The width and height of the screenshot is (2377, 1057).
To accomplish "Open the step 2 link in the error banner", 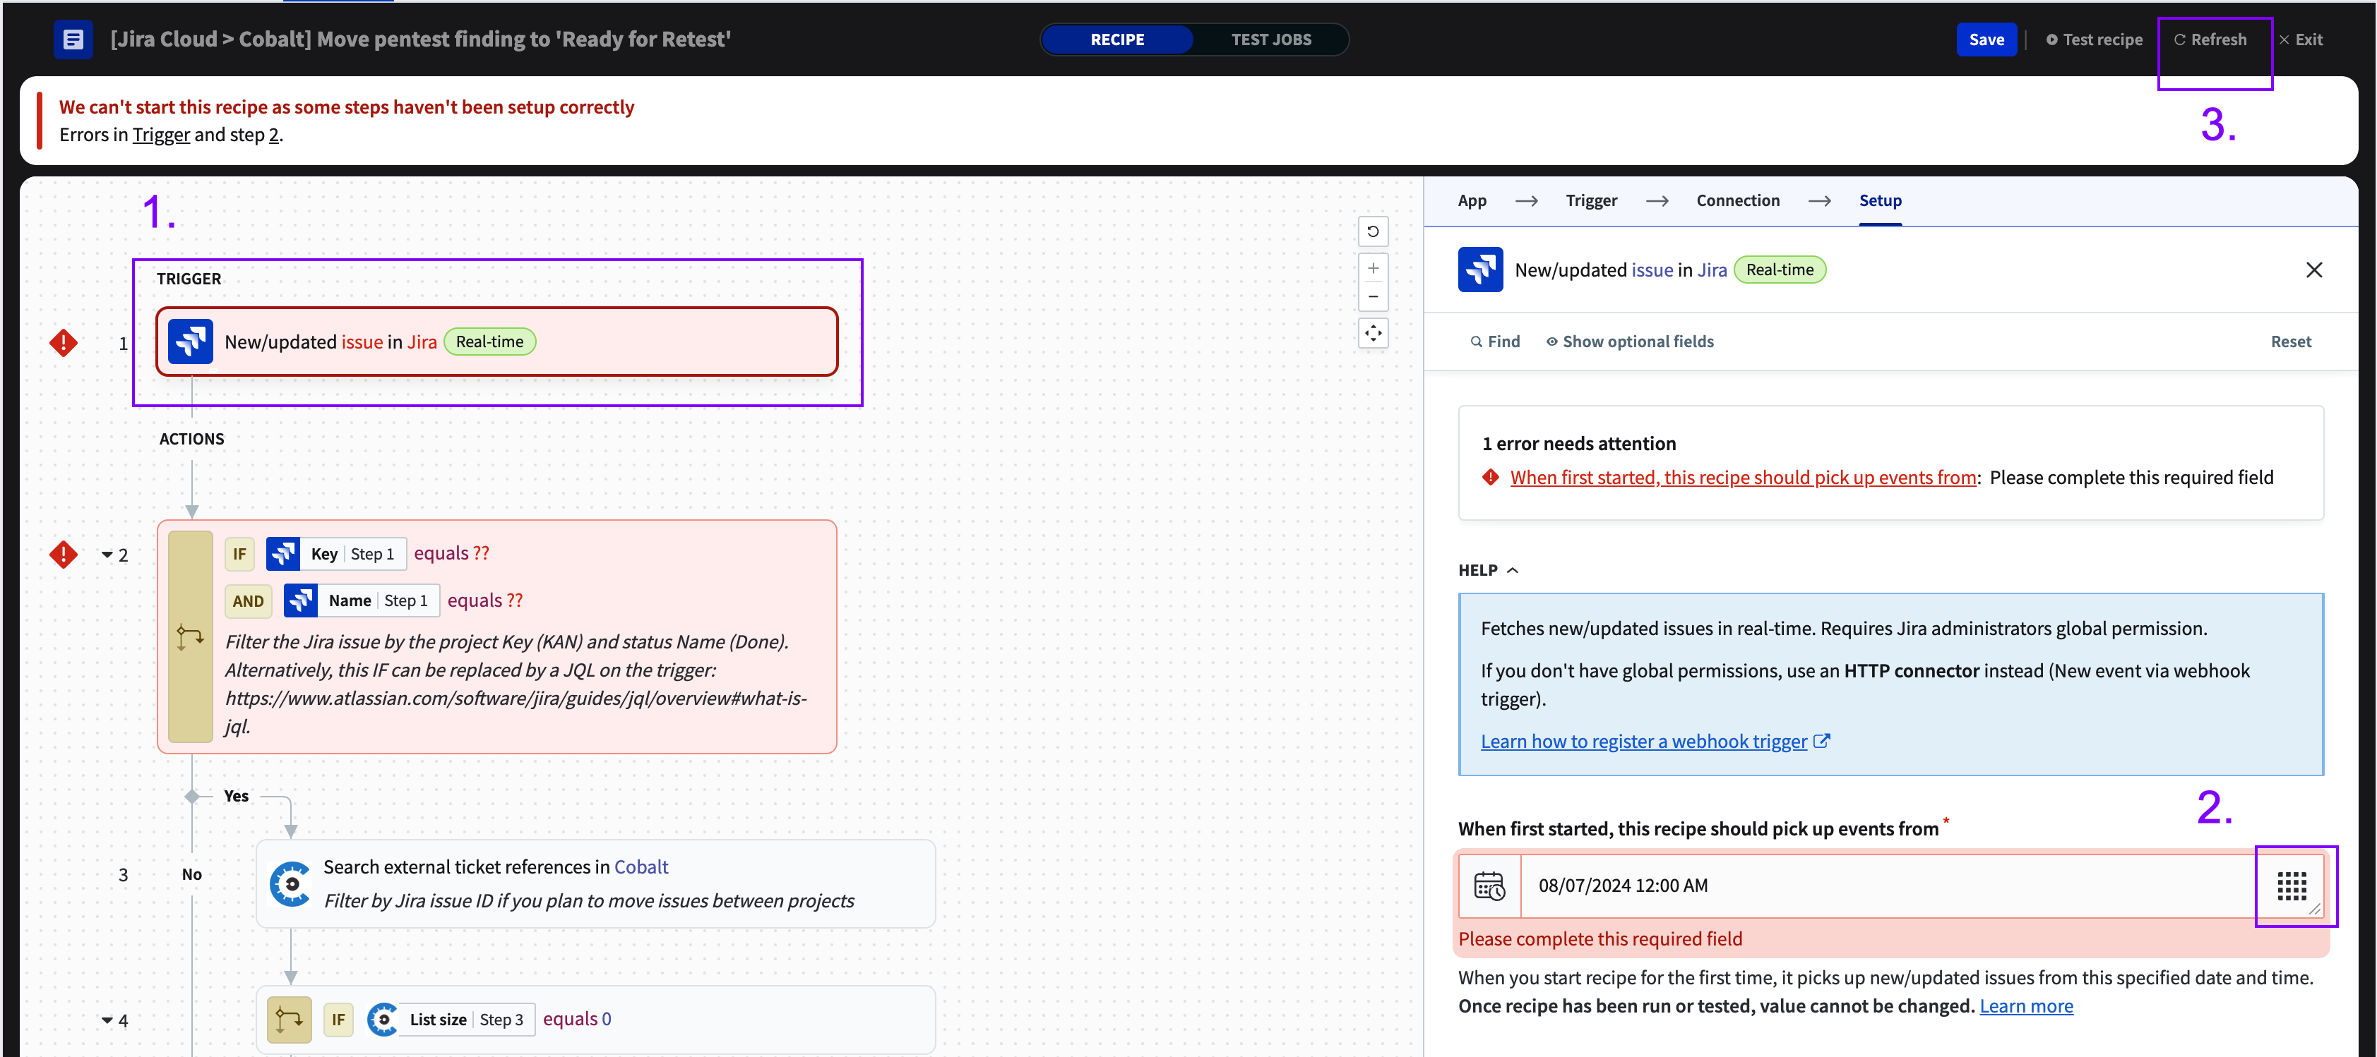I will 274,135.
